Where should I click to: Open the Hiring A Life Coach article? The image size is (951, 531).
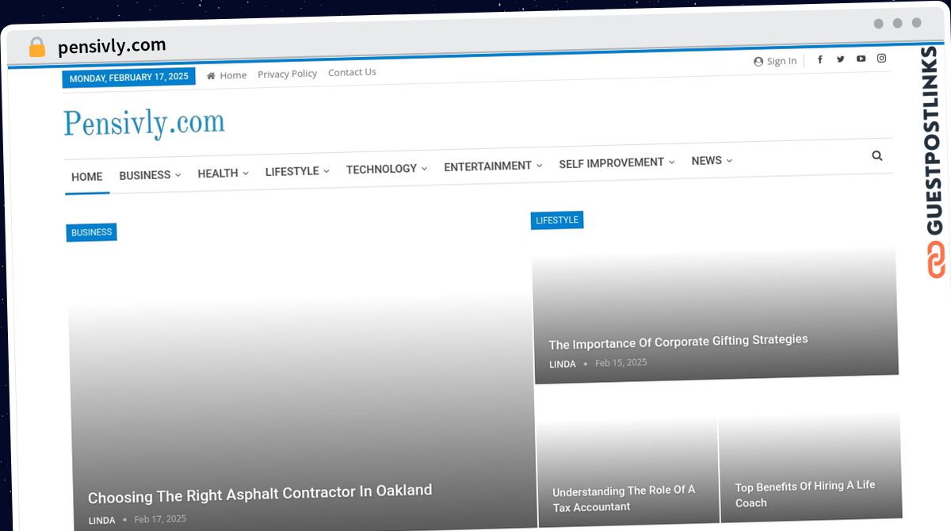805,494
